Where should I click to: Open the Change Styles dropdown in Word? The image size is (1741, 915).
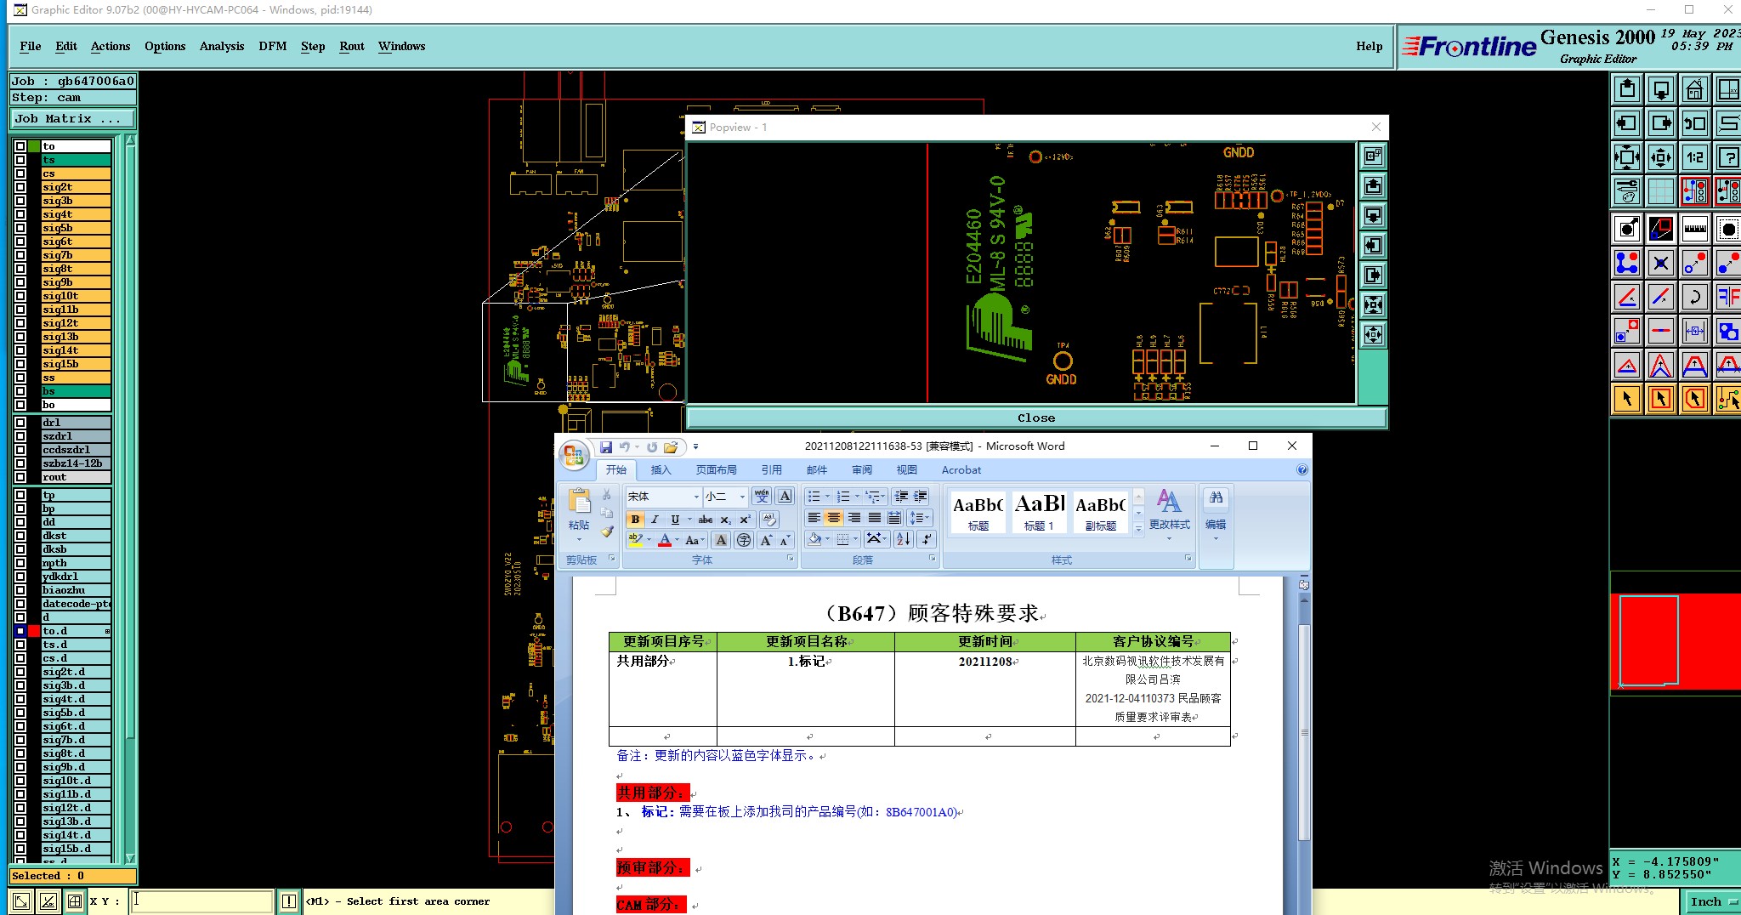pyautogui.click(x=1169, y=514)
